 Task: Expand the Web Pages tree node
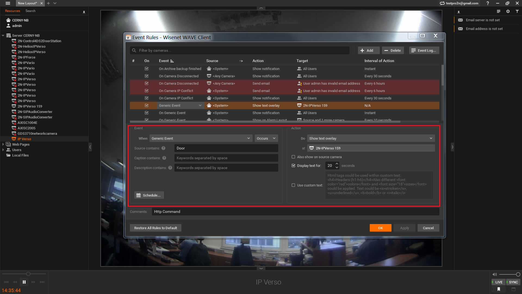(x=3, y=145)
